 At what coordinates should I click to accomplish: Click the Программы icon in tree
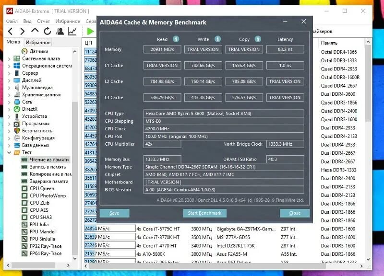17,124
